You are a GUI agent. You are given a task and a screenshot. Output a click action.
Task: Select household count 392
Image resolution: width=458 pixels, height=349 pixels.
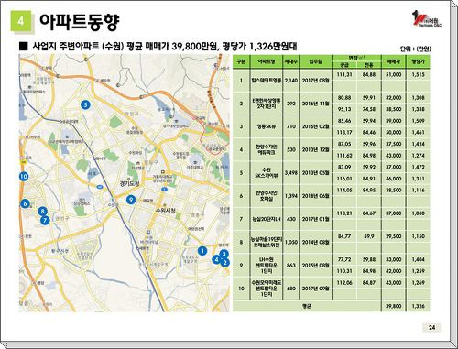(291, 104)
